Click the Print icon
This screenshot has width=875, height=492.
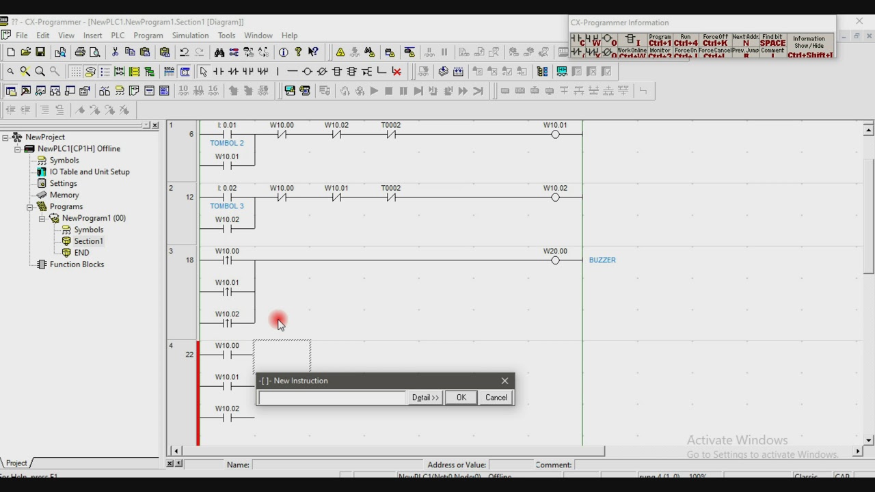click(80, 52)
